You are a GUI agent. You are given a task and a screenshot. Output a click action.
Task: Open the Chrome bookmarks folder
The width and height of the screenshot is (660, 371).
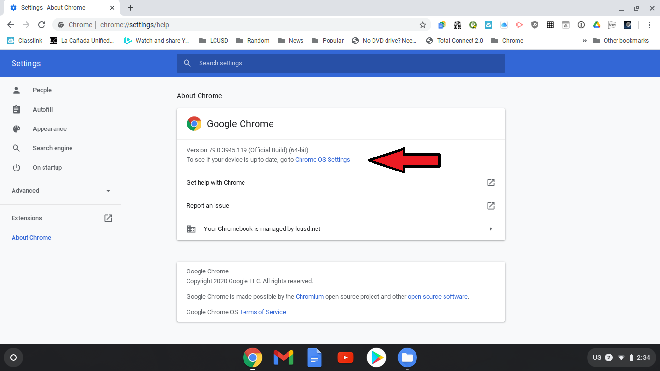(x=507, y=41)
